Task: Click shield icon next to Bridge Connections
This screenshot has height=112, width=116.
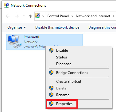Action: 51,73
